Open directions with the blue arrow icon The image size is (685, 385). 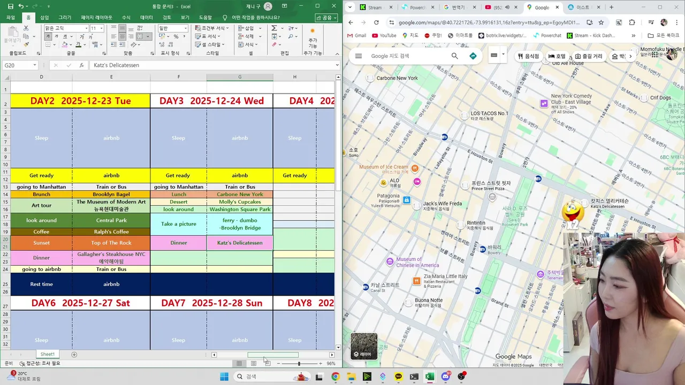coord(473,56)
